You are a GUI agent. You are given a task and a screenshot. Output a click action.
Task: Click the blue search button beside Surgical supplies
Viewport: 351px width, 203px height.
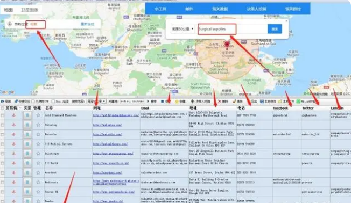pos(275,29)
